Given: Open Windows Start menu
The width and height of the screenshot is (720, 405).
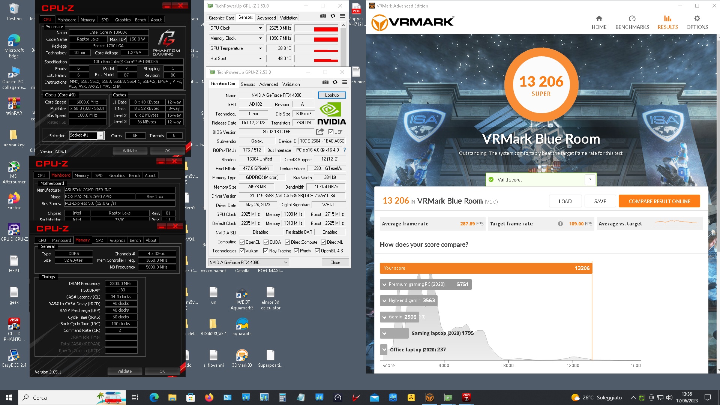Looking at the screenshot, I should point(9,397).
